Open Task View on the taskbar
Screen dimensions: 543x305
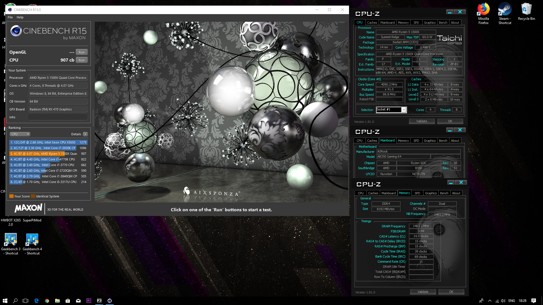click(x=25, y=301)
